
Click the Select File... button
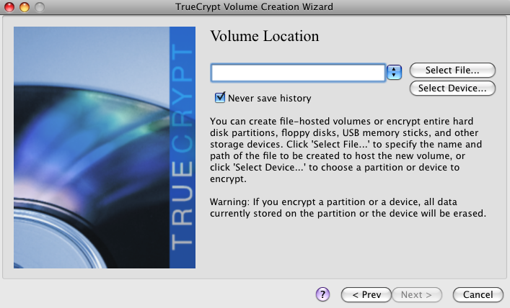click(452, 70)
